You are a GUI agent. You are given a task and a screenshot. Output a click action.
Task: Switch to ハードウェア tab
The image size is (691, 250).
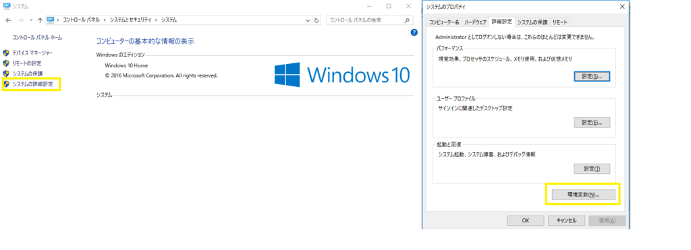pyautogui.click(x=476, y=22)
